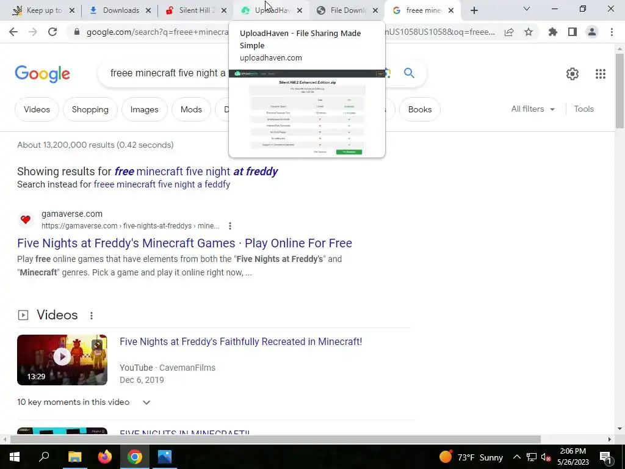Close the Silent Hill 2 tab

click(224, 10)
